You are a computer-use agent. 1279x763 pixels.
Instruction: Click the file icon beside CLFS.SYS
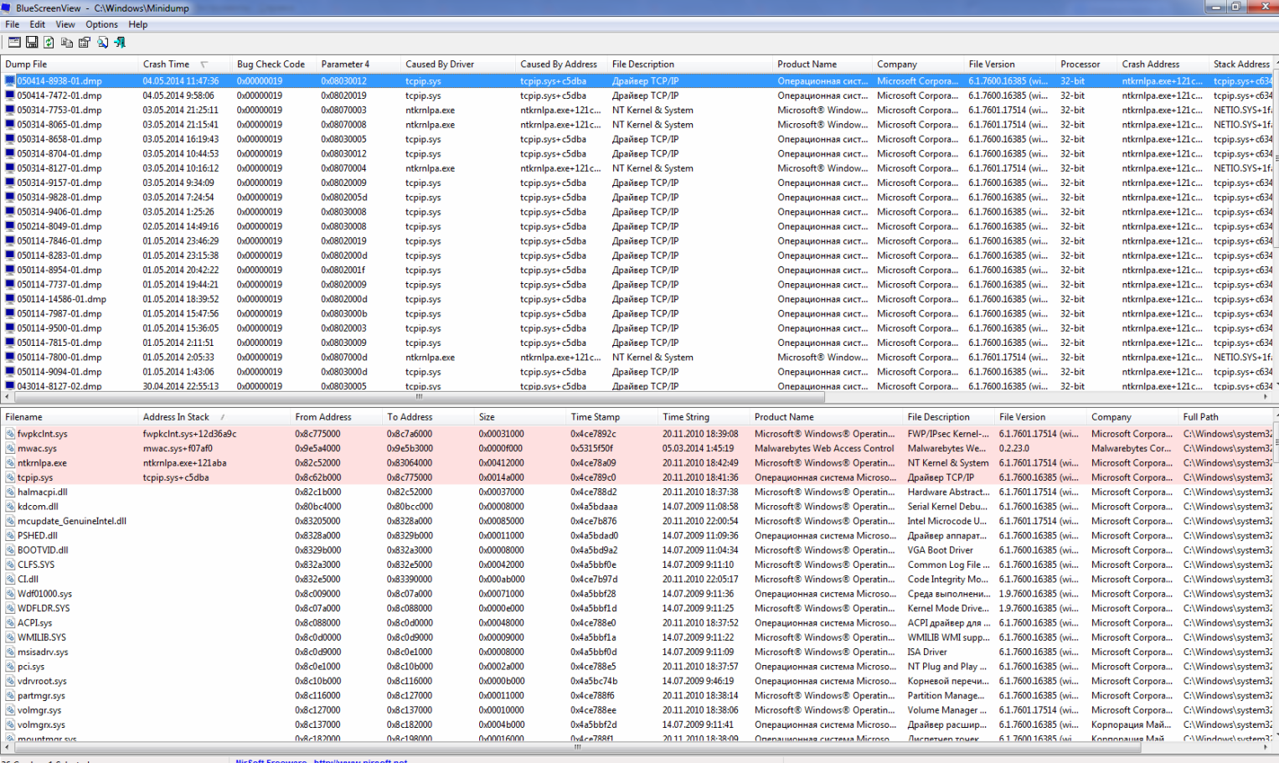click(10, 565)
